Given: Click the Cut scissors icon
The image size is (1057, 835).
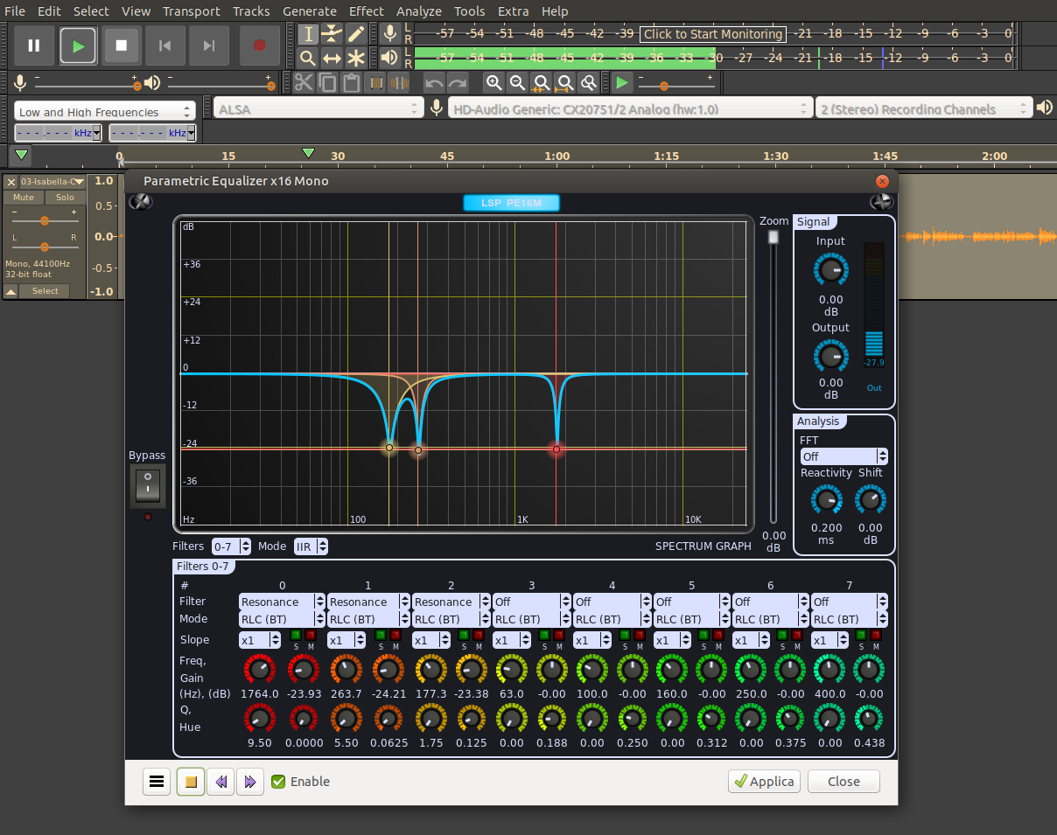Looking at the screenshot, I should 304,83.
